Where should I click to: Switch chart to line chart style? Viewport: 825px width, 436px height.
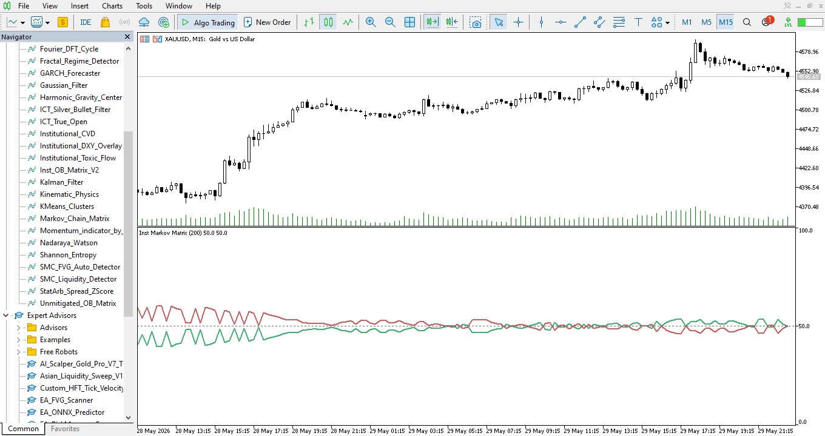click(x=348, y=22)
